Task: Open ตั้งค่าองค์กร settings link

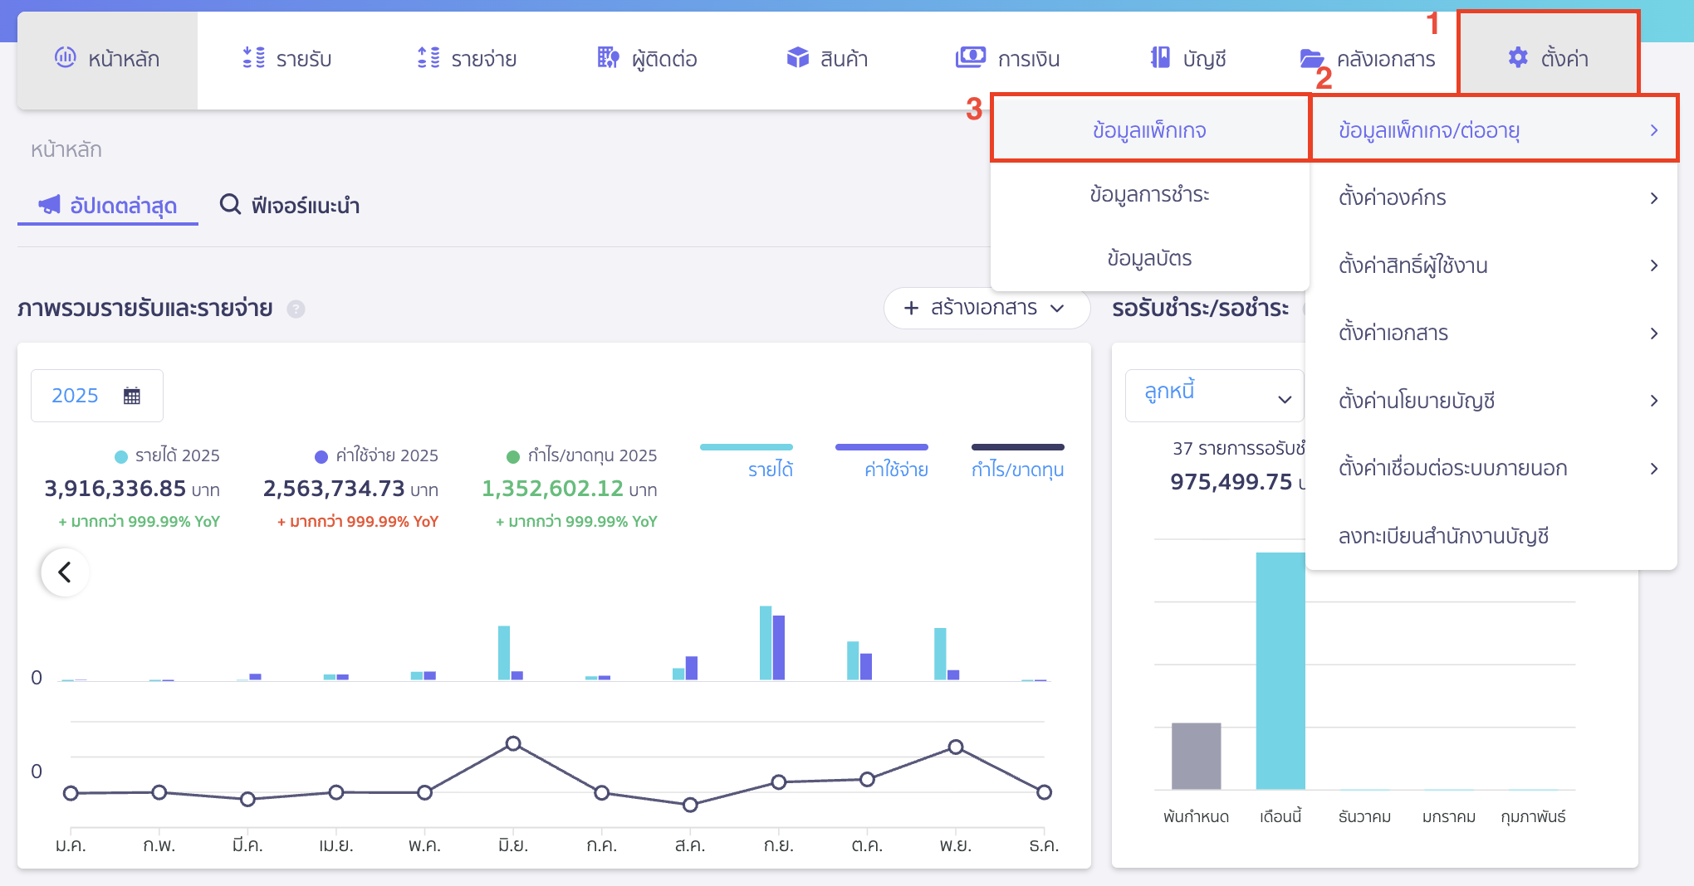Action: coord(1392,197)
